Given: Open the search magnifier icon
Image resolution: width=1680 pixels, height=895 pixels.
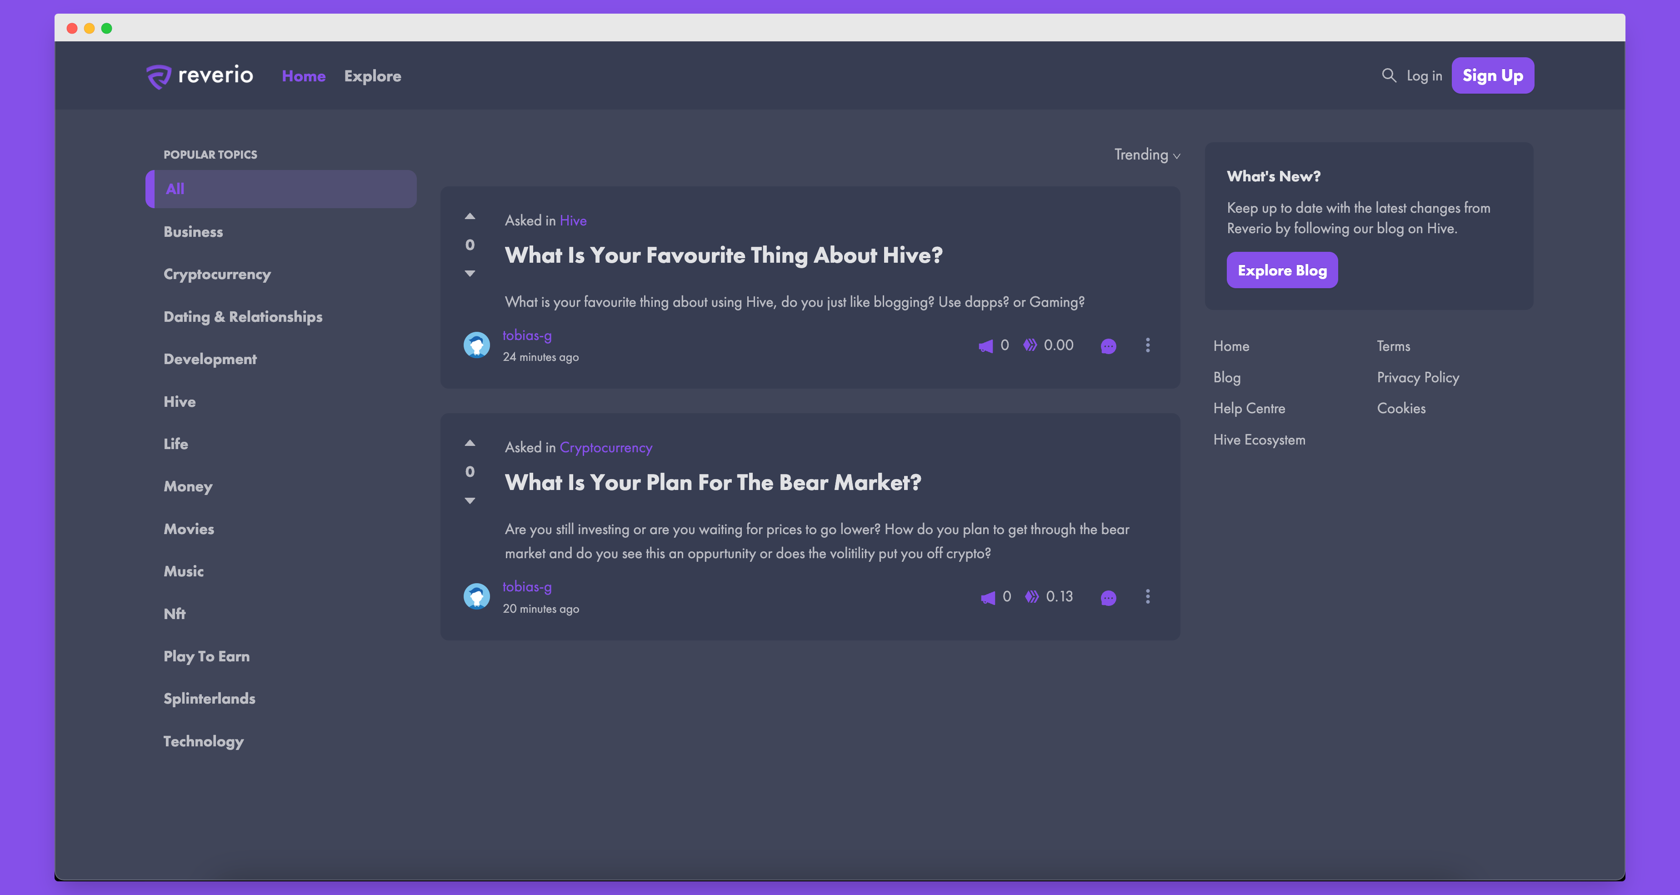Looking at the screenshot, I should point(1389,75).
